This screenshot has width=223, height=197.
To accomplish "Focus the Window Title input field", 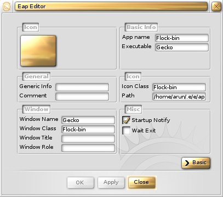I will pyautogui.click(x=88, y=139).
